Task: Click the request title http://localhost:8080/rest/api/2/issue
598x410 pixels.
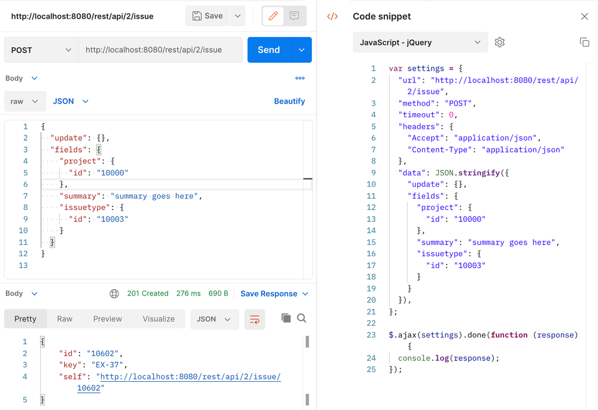Action: (83, 16)
